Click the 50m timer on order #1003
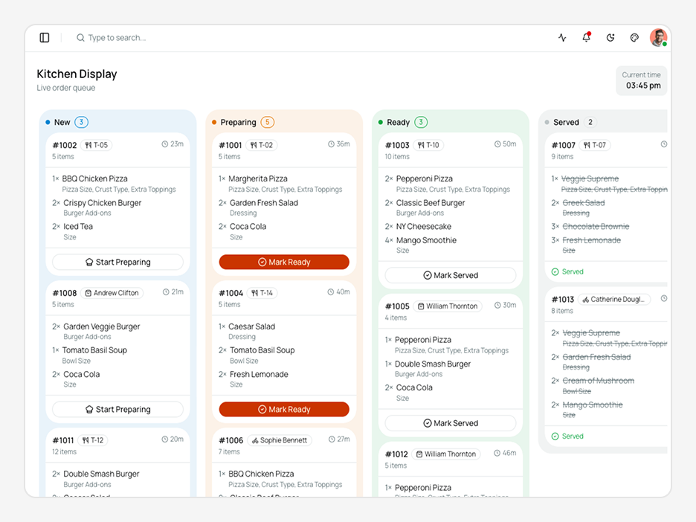The height and width of the screenshot is (522, 696). tap(506, 144)
